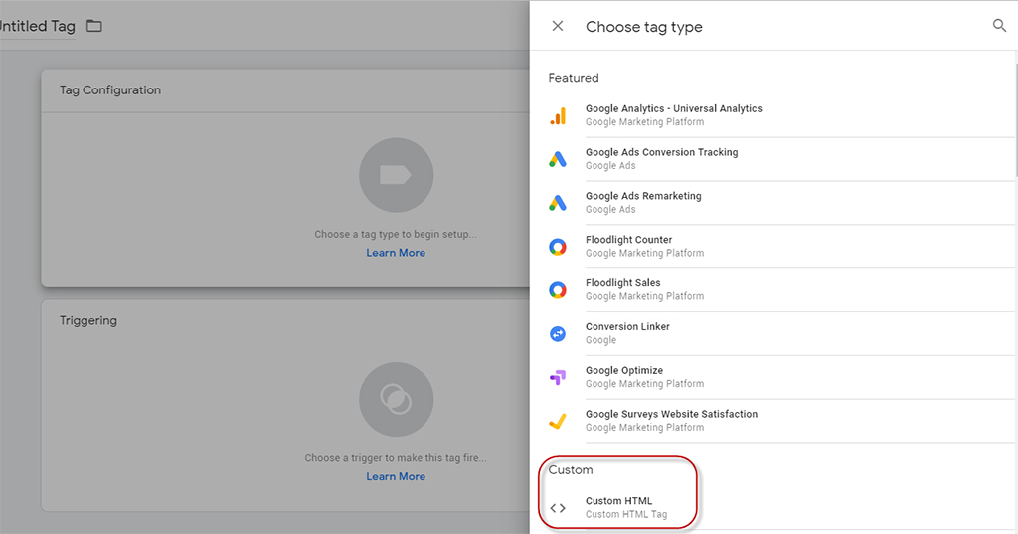Viewport: 1018px width, 534px height.
Task: Click the Tag Configuration heading
Action: [x=110, y=90]
